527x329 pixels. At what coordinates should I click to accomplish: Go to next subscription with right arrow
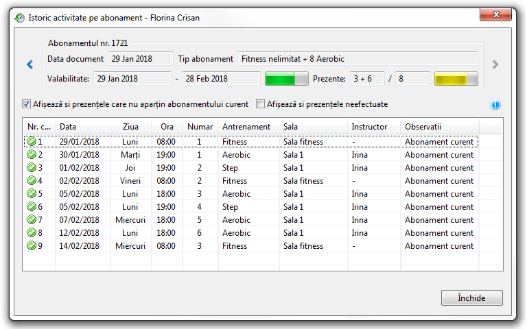(495, 64)
